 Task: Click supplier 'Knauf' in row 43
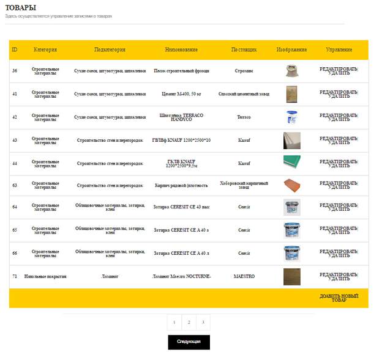pos(244,141)
